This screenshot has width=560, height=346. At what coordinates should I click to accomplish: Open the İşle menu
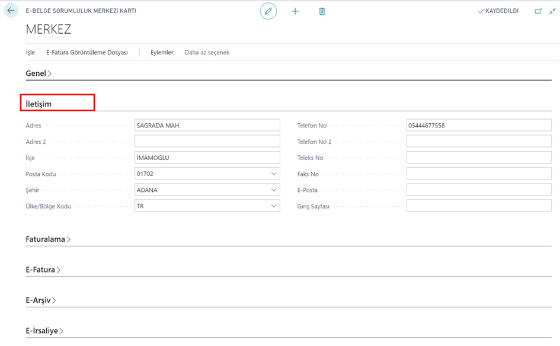point(30,52)
